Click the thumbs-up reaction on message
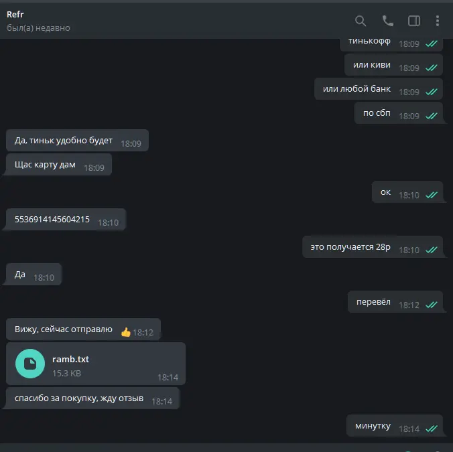This screenshot has width=453, height=452. pyautogui.click(x=126, y=332)
